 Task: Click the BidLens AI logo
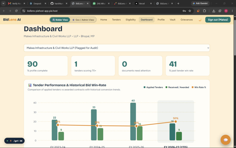pyautogui.click(x=12, y=20)
